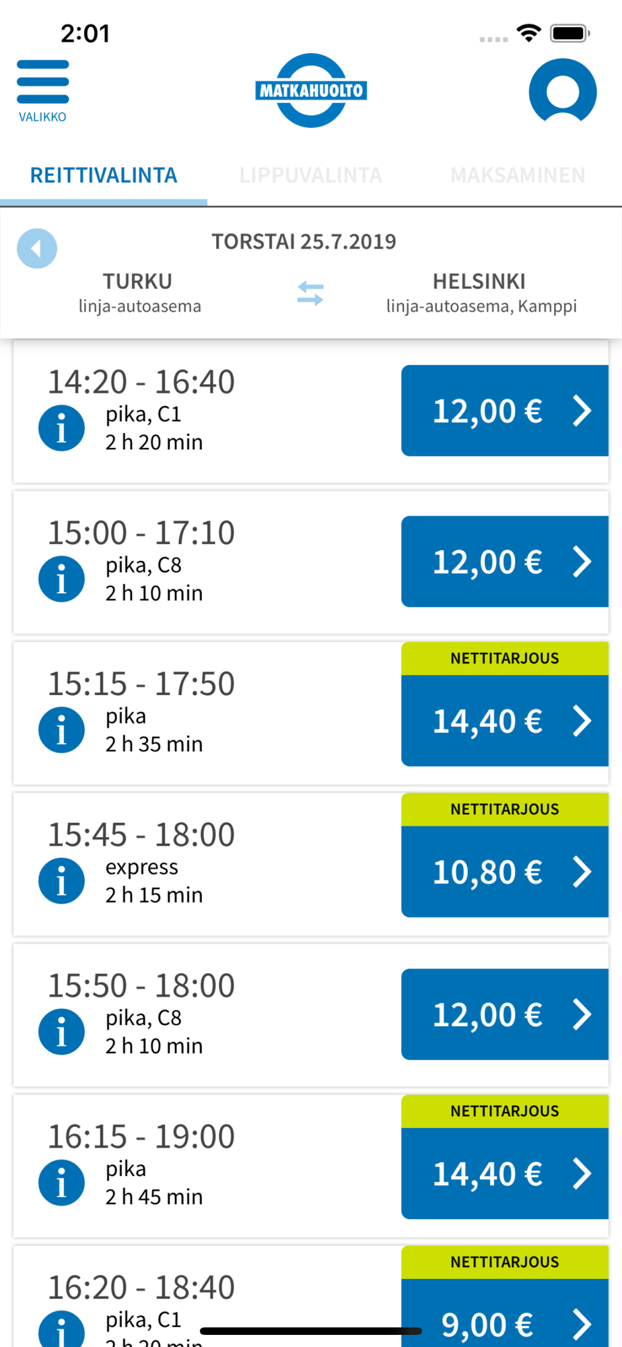622x1347 pixels.
Task: Open the VALIKKO hamburger menu
Action: pyautogui.click(x=42, y=91)
